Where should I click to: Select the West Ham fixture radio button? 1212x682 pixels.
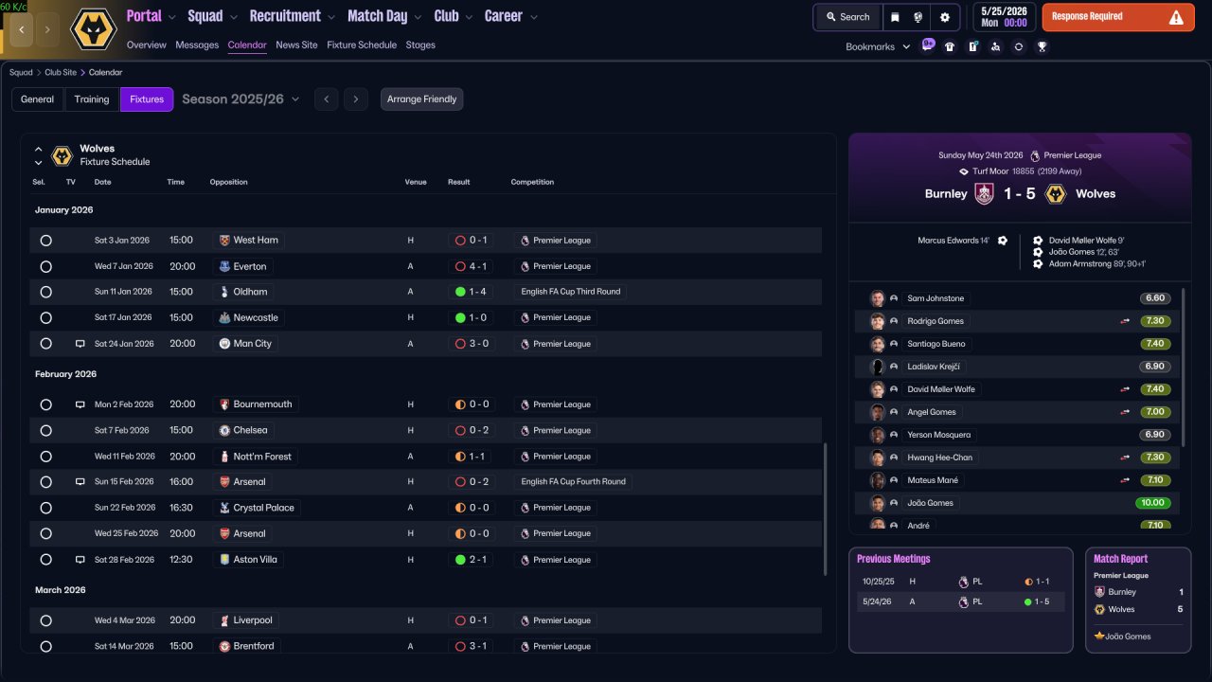point(45,241)
